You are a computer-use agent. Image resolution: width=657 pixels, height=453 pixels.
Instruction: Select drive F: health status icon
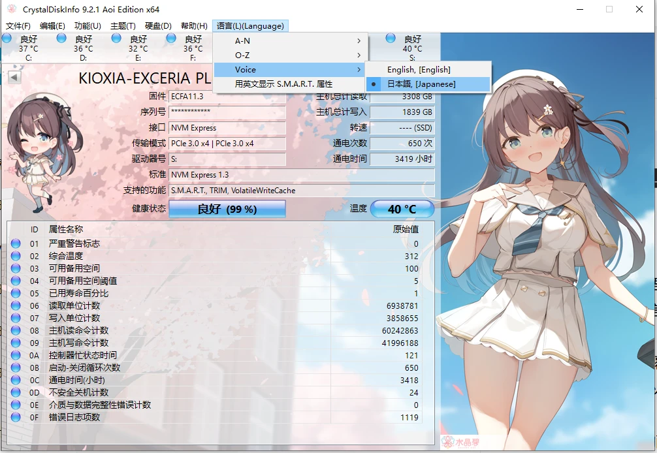click(x=171, y=39)
